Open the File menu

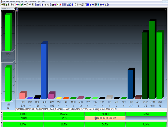(4, 1)
